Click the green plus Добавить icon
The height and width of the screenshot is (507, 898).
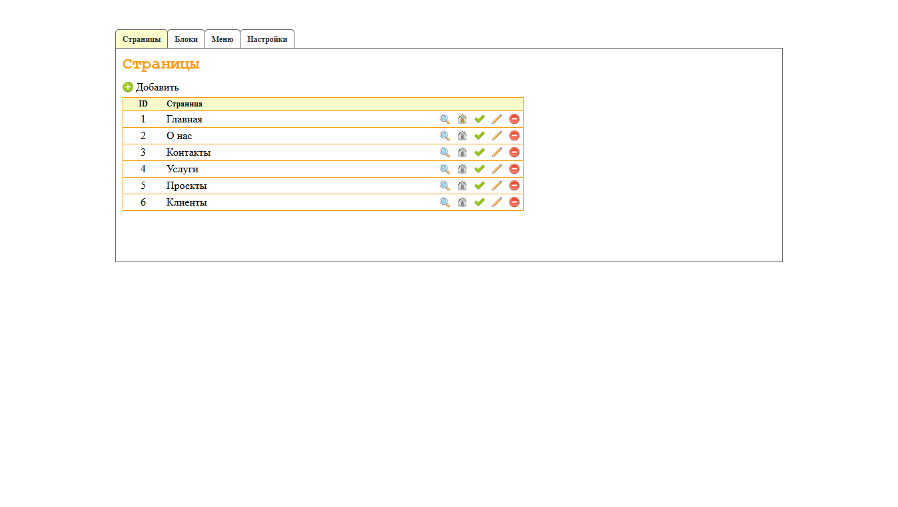(128, 87)
